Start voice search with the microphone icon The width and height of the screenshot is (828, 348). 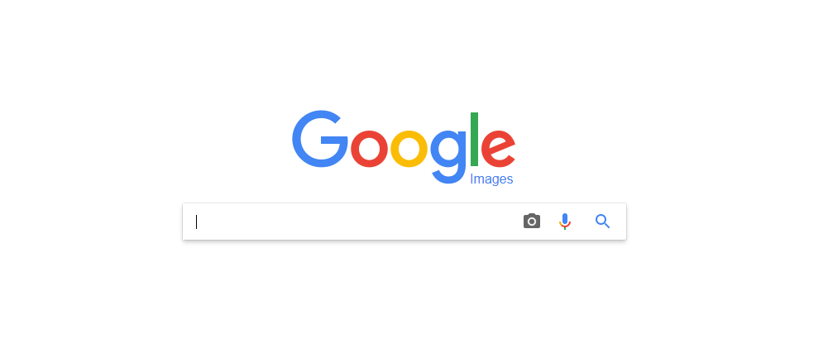565,222
